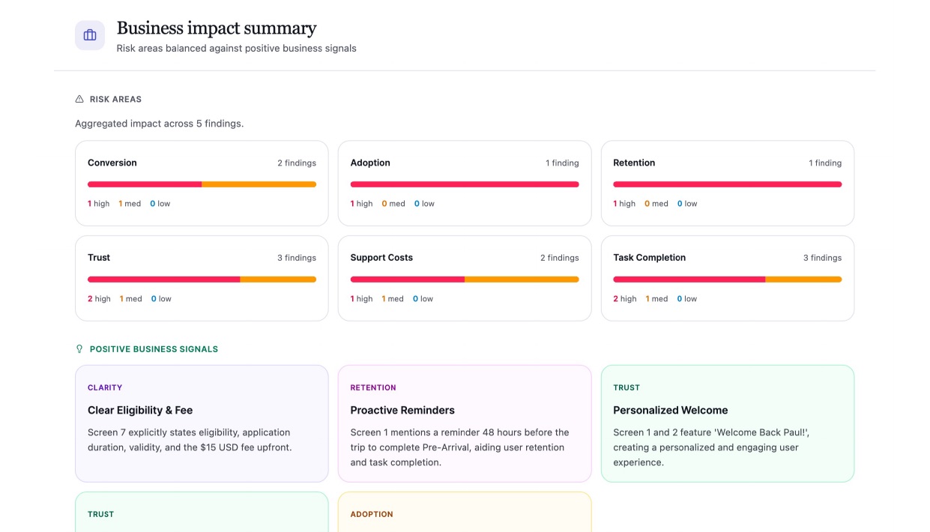
Task: Click the CLARITY tag label
Action: (105, 388)
